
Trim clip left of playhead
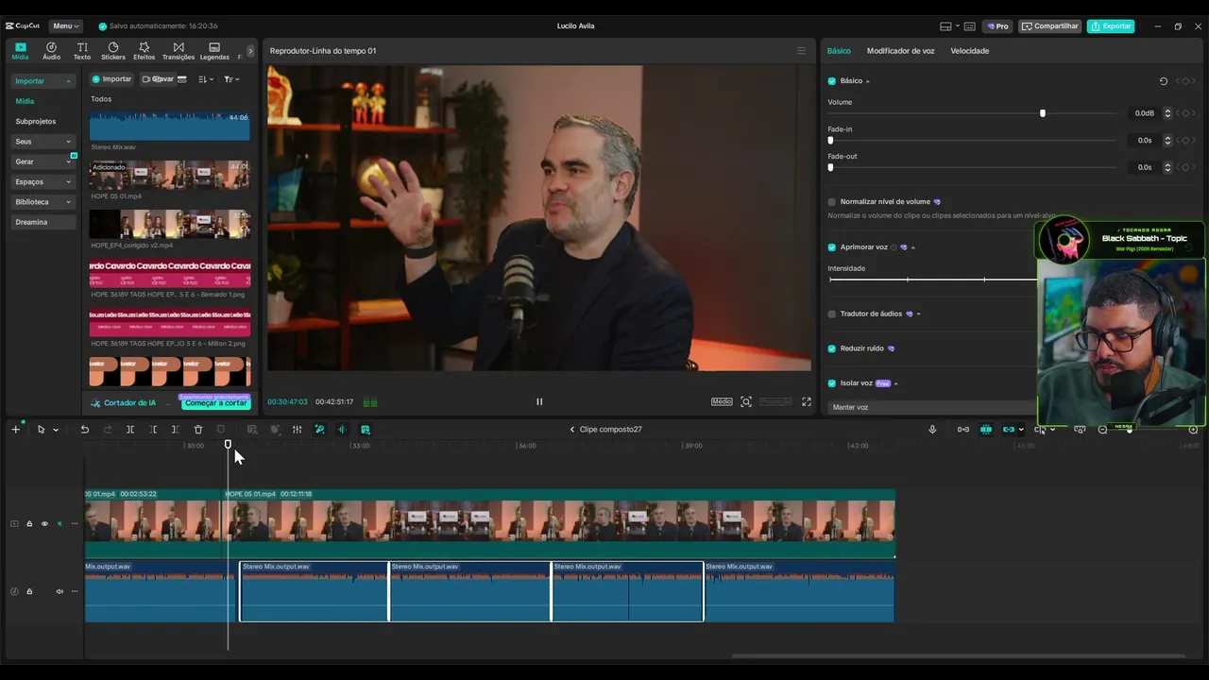click(153, 430)
